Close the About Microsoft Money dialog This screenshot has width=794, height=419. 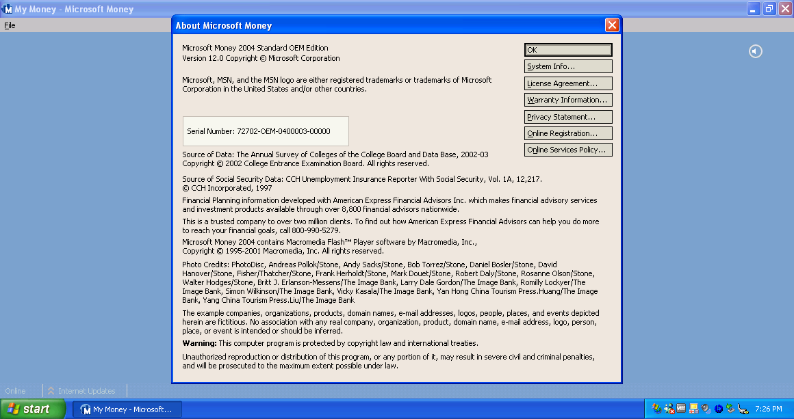tap(611, 25)
